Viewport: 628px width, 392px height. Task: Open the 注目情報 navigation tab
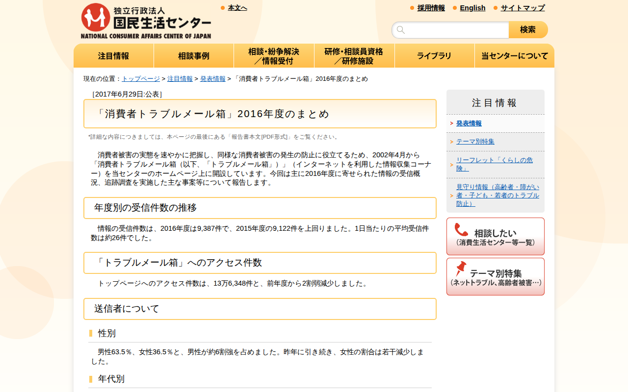tap(114, 56)
